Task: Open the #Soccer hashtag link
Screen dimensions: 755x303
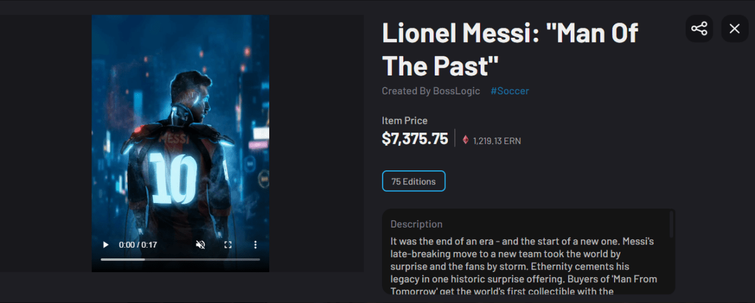Action: (x=510, y=91)
